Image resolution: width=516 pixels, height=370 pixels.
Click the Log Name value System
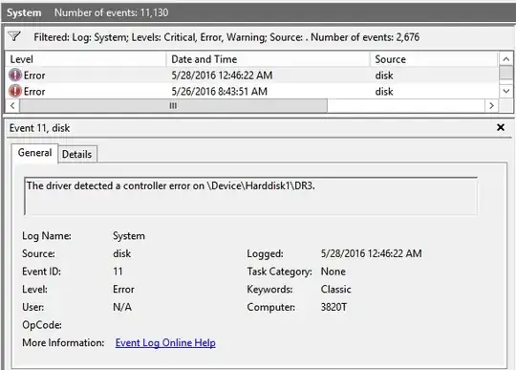pyautogui.click(x=129, y=236)
